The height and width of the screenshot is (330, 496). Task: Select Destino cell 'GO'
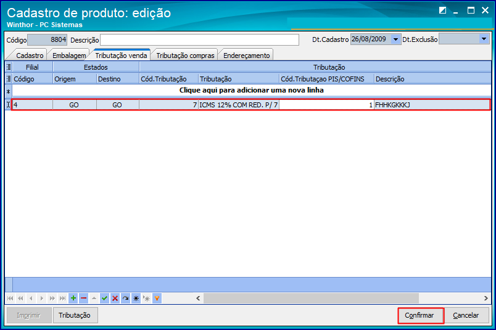click(117, 105)
